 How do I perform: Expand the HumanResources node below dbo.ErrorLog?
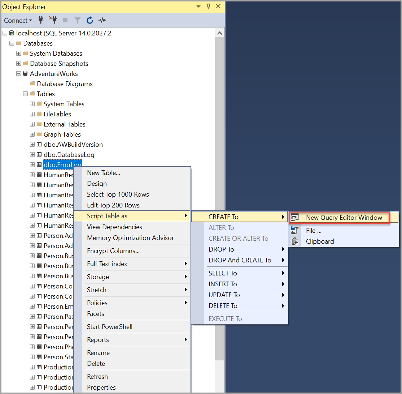[x=32, y=175]
